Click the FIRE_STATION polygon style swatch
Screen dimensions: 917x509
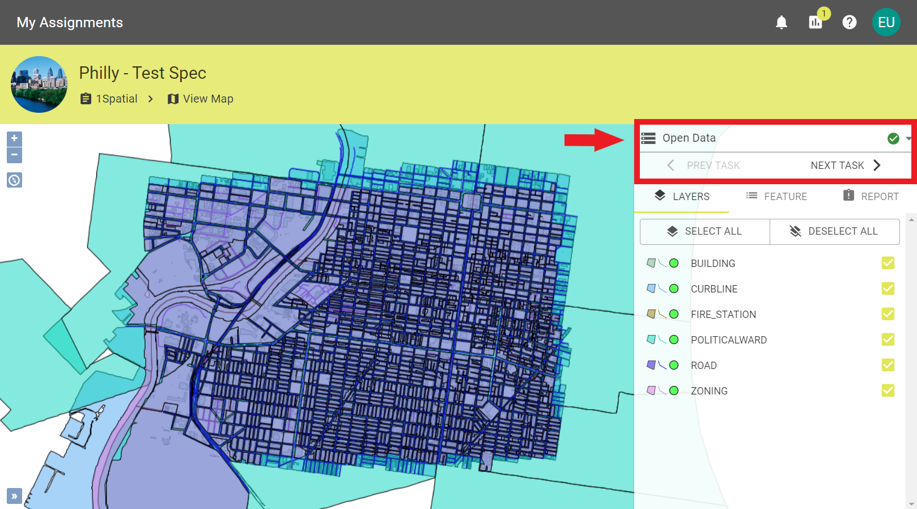click(x=651, y=314)
